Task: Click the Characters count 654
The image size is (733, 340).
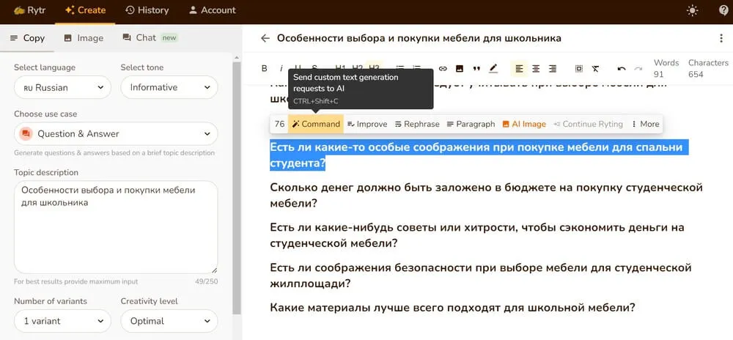Action: 708,68
